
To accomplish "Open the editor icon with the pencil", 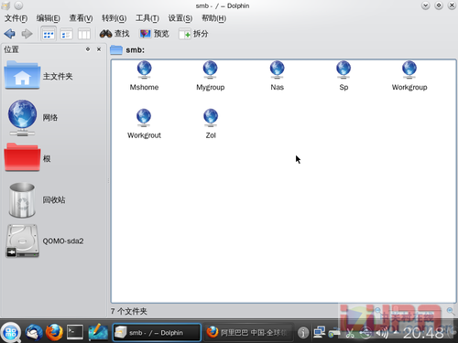I will pos(98,332).
